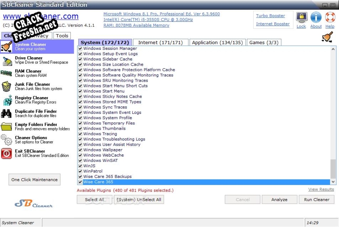Disable the Windows Temporary Files checkbox
The height and width of the screenshot is (227, 339).
[x=80, y=123]
